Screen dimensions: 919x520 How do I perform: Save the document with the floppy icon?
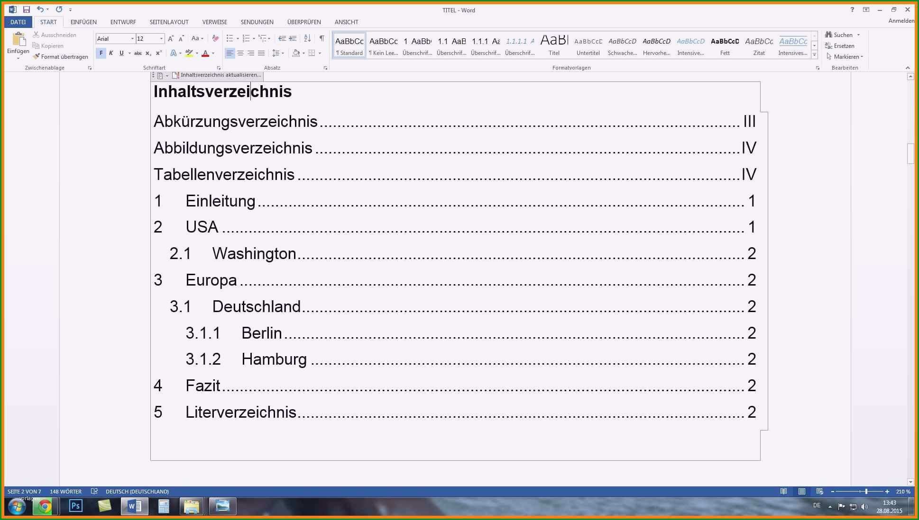click(27, 9)
